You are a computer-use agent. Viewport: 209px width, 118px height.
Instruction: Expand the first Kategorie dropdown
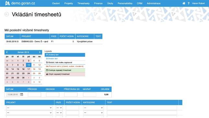point(93,108)
